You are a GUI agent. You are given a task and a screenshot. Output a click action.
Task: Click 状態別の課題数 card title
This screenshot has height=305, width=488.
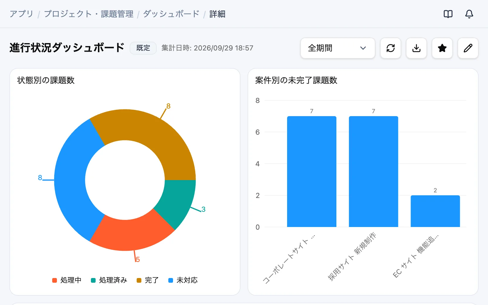click(46, 80)
